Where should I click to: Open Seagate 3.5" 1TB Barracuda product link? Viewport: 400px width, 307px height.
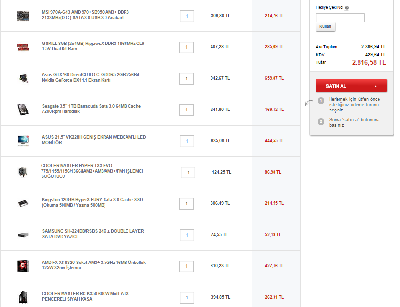[91, 109]
